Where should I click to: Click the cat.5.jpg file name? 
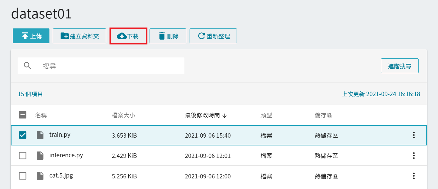click(61, 176)
